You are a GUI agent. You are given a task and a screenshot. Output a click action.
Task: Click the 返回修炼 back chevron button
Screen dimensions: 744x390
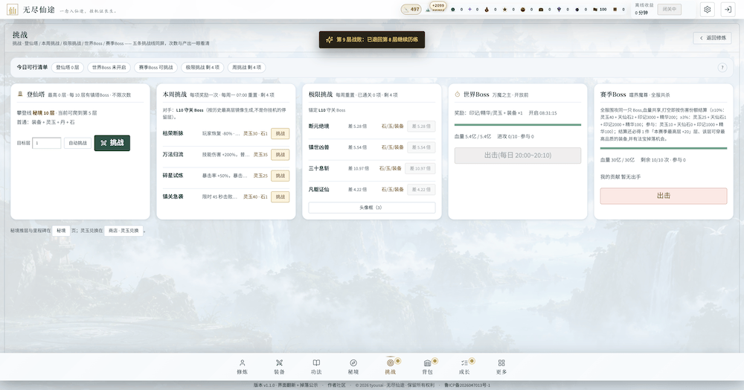712,38
